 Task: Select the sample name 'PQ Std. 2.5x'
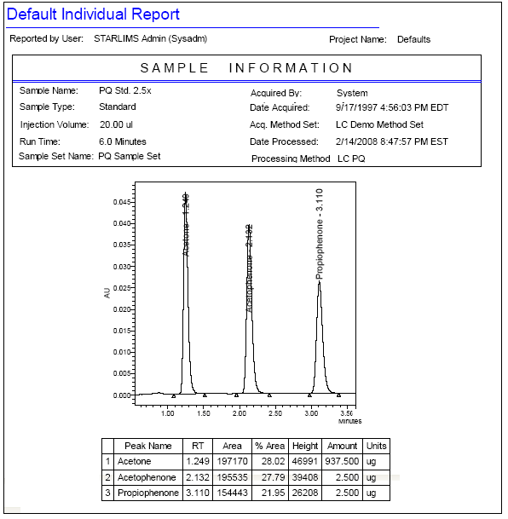coord(125,90)
